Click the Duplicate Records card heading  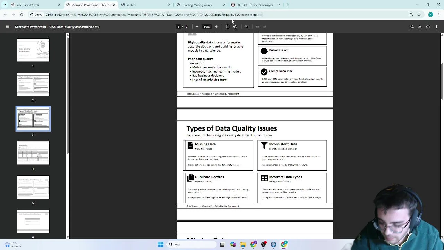pos(210,177)
